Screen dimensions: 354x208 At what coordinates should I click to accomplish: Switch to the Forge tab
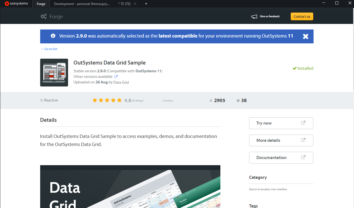click(x=41, y=4)
